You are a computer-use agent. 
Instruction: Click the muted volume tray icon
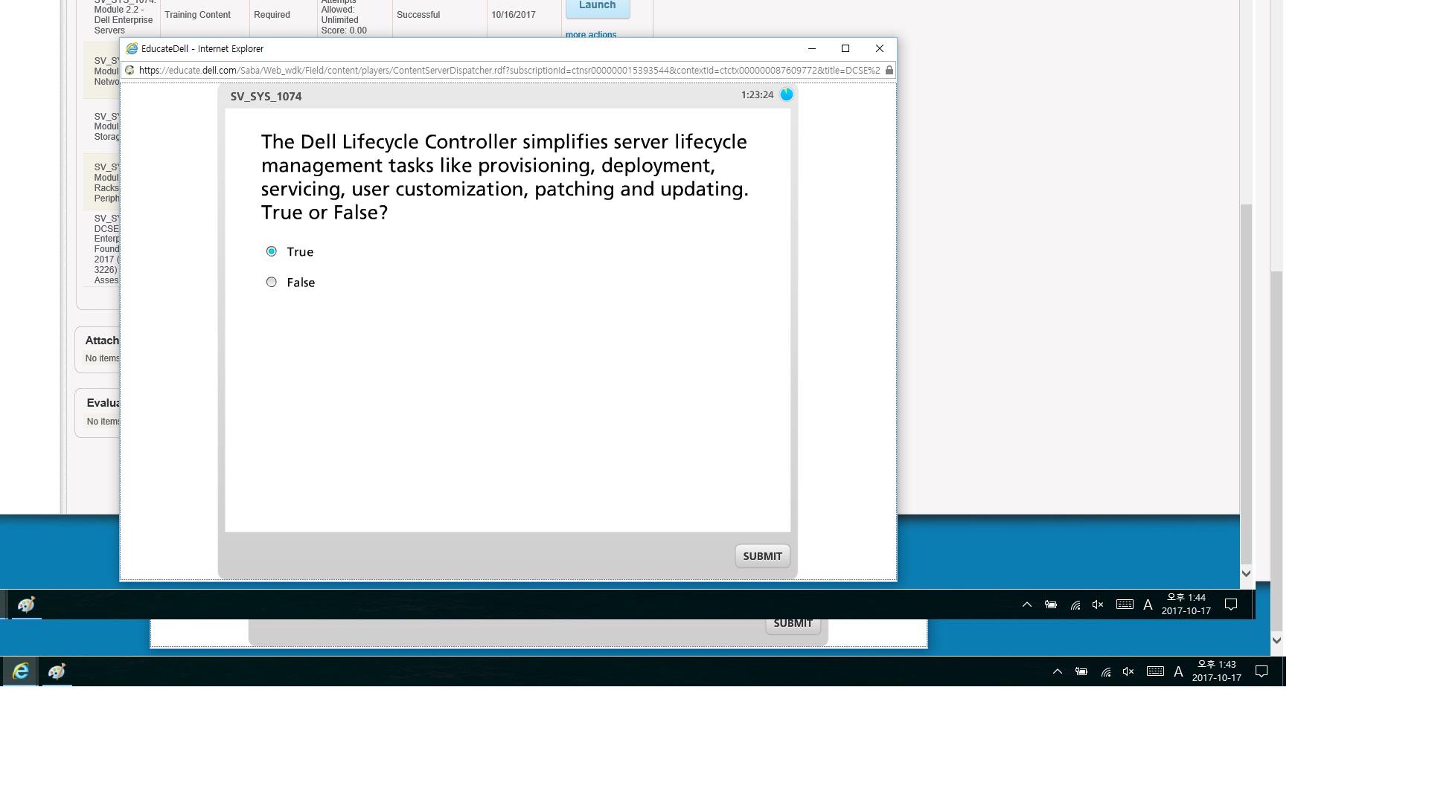[x=1128, y=671]
